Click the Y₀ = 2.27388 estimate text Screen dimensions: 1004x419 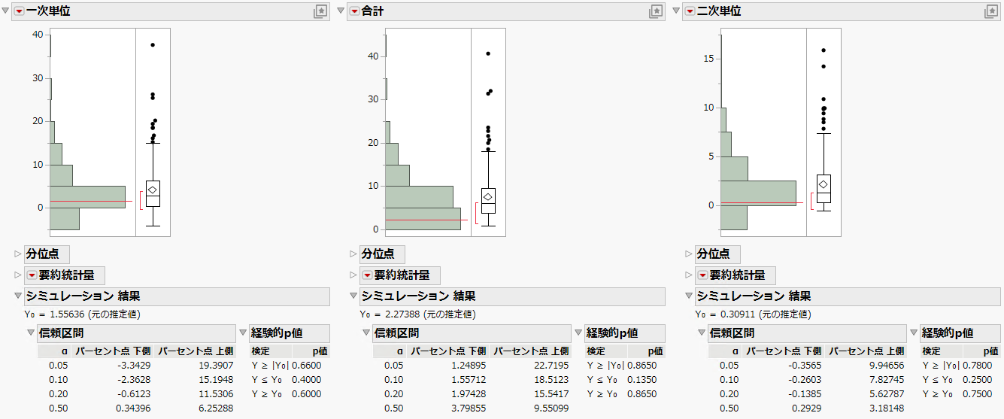417,314
